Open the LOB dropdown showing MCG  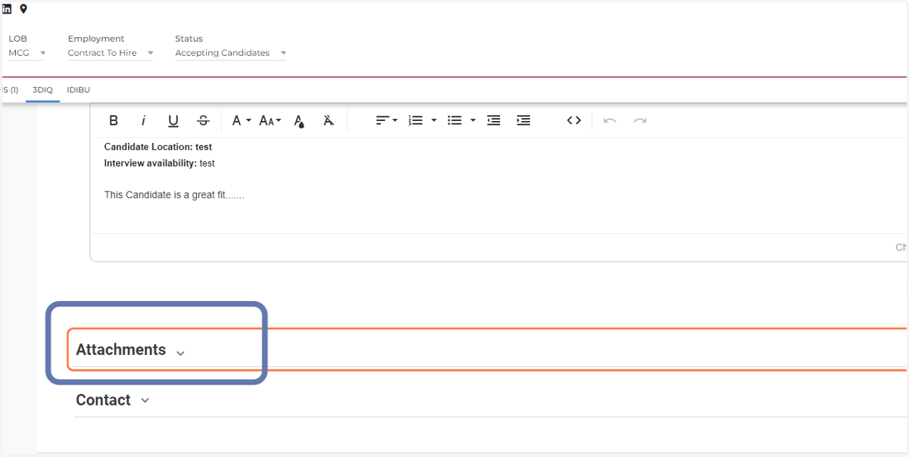click(27, 53)
